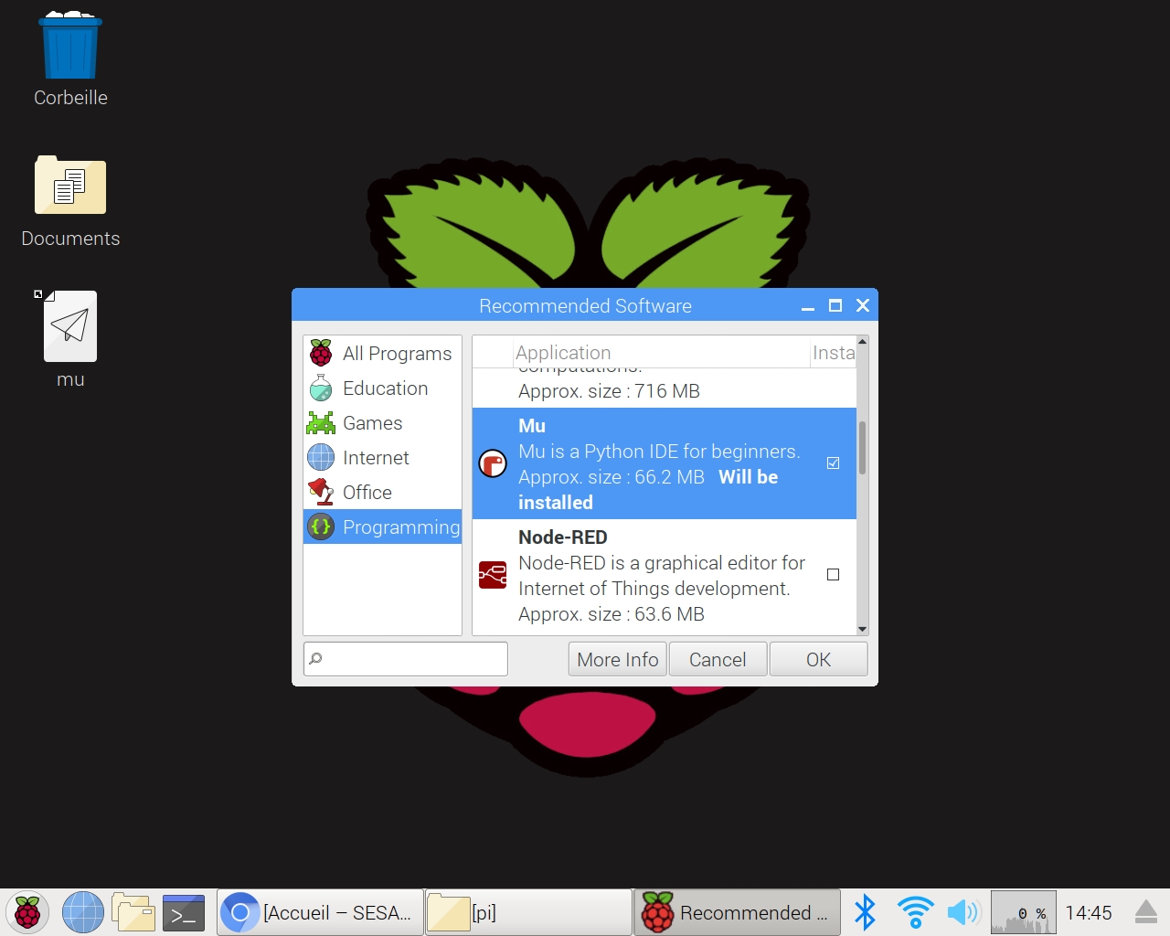Image resolution: width=1170 pixels, height=936 pixels.
Task: Click the application list scrollbar thumb
Action: (x=862, y=448)
